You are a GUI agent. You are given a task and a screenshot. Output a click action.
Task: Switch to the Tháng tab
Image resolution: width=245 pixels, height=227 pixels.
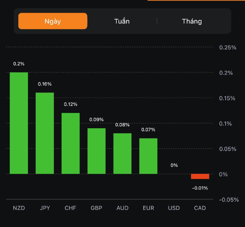192,21
